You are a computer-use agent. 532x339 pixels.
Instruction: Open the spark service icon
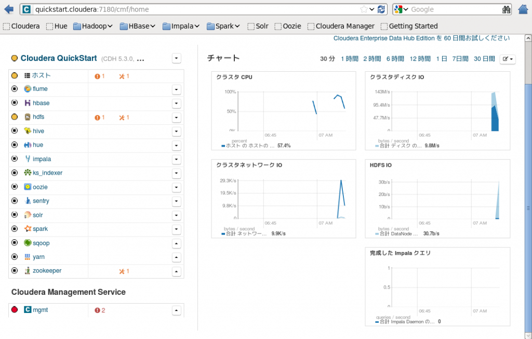(28, 229)
